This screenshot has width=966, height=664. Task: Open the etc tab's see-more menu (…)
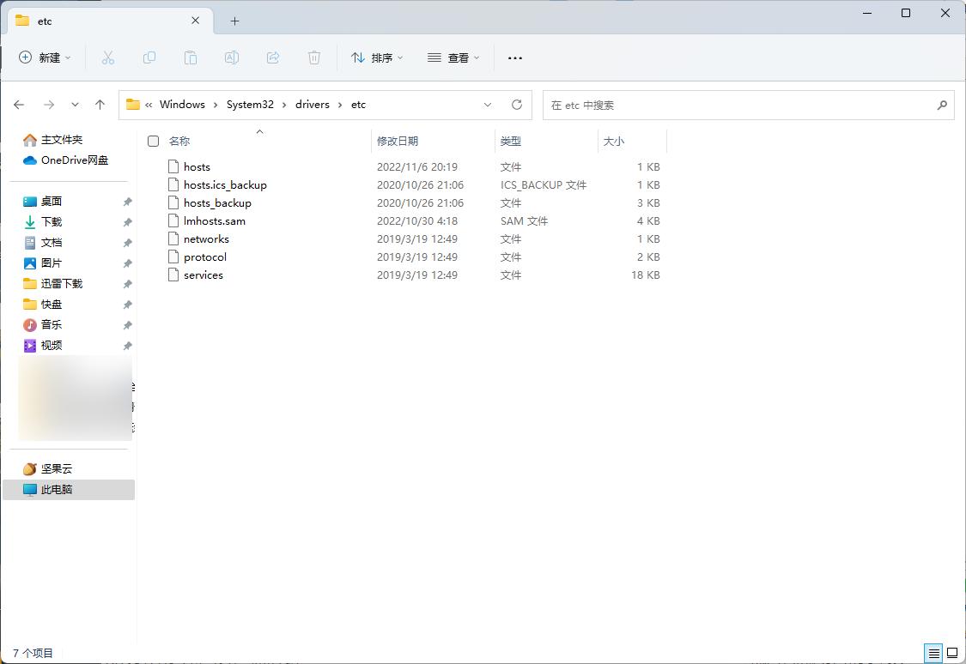tap(514, 57)
